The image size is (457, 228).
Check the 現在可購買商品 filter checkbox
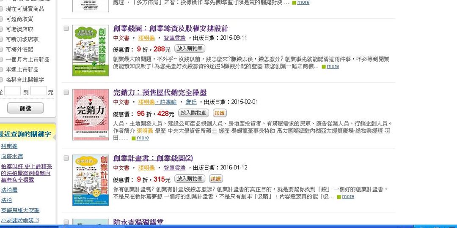click(x=1, y=9)
